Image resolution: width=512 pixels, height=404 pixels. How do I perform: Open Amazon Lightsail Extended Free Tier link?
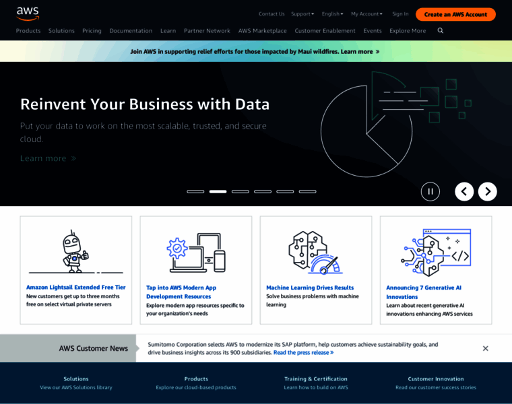point(75,288)
